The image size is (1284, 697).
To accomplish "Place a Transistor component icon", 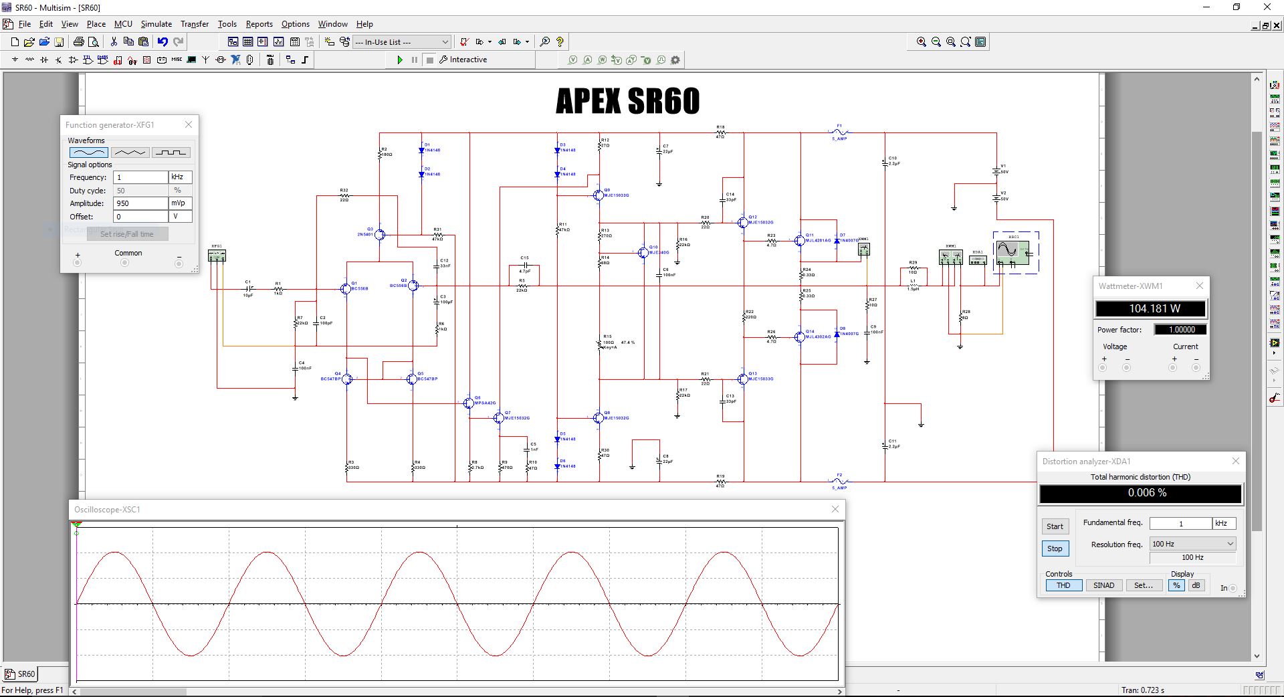I will point(59,60).
